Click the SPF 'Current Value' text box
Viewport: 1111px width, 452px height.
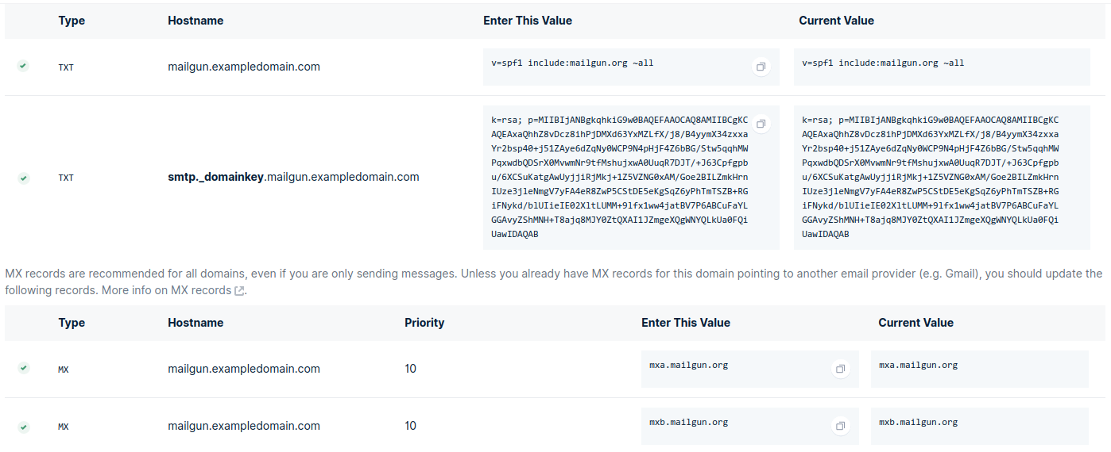pyautogui.click(x=942, y=67)
